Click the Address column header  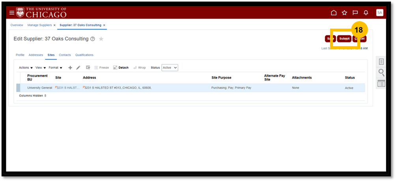[90, 78]
